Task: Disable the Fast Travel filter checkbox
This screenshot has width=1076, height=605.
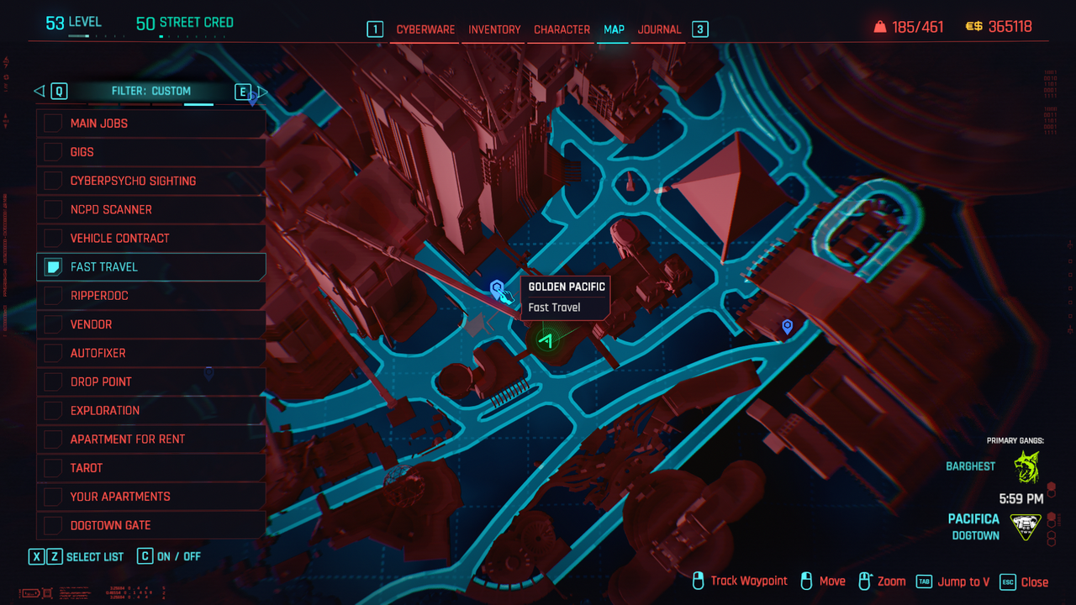Action: (x=53, y=267)
